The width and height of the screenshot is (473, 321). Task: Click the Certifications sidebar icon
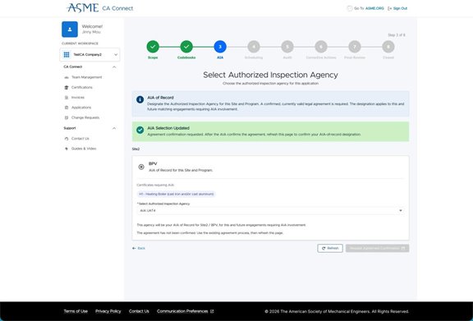[x=67, y=88]
